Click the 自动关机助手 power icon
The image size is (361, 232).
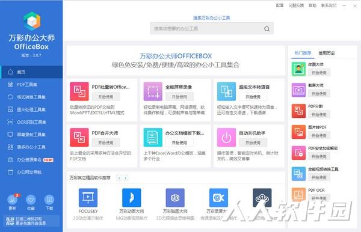click(x=226, y=137)
